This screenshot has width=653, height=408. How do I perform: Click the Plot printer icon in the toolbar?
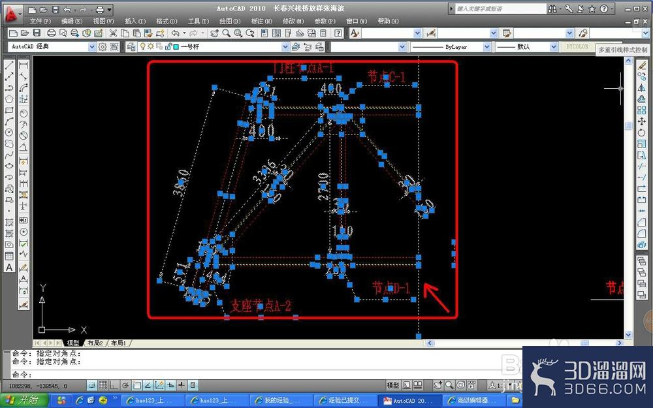(x=51, y=33)
